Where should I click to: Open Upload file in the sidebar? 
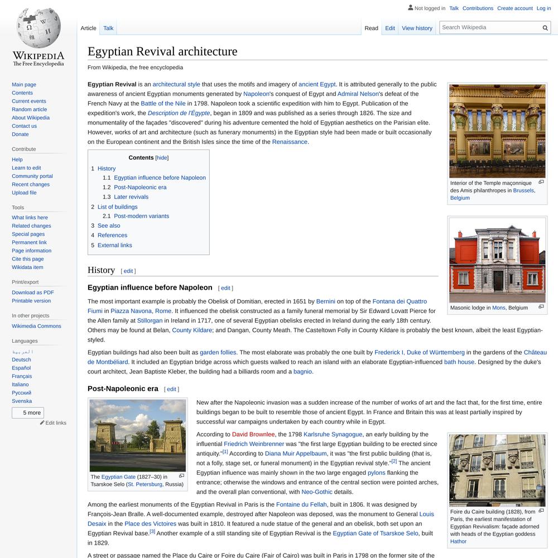24,193
